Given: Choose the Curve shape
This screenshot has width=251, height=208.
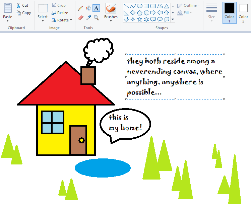Looking at the screenshot, I should point(133,6).
